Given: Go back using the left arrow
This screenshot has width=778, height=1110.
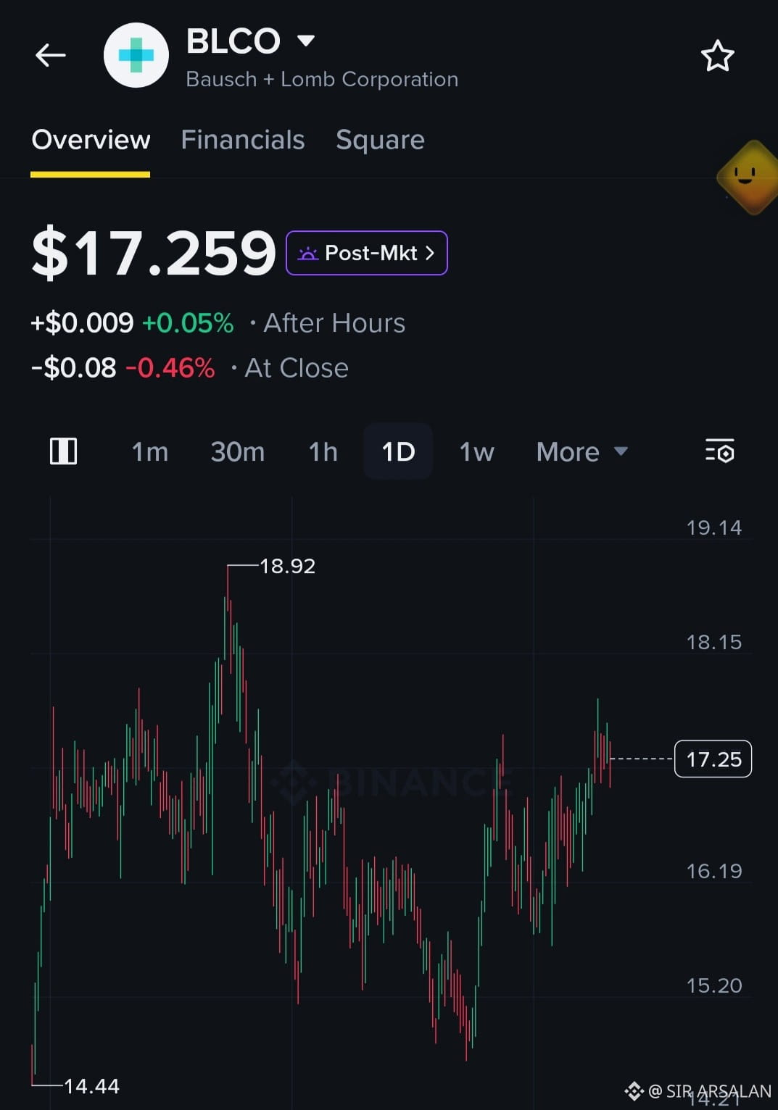Looking at the screenshot, I should pos(51,55).
